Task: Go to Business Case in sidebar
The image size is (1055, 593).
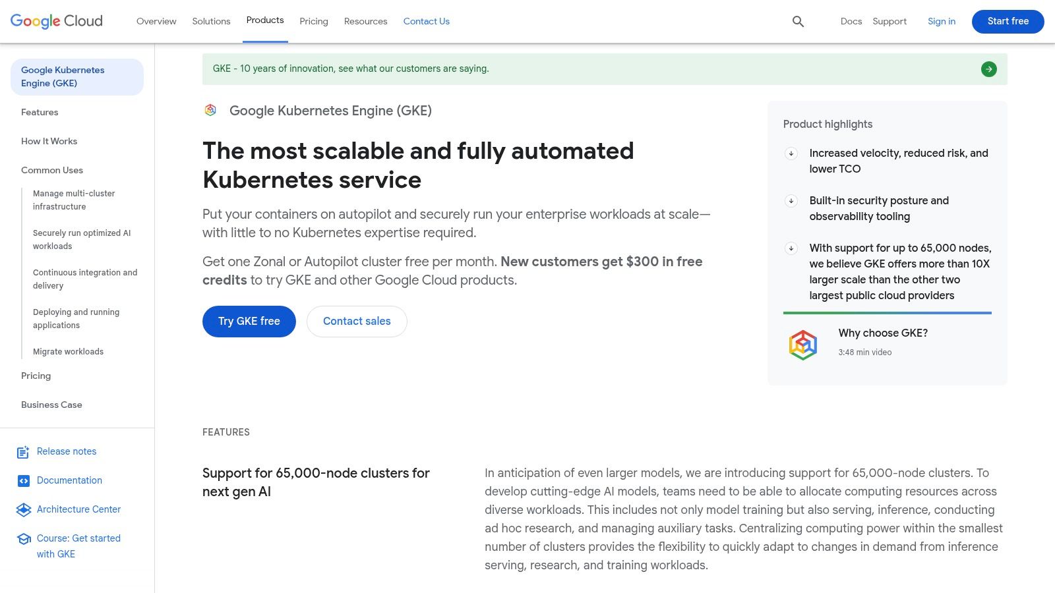Action: click(51, 405)
